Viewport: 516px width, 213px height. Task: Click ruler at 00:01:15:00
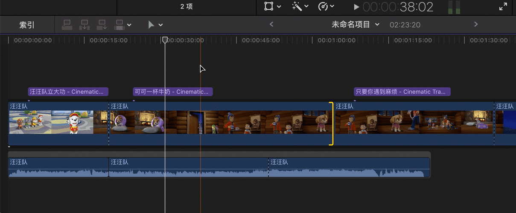(413, 40)
